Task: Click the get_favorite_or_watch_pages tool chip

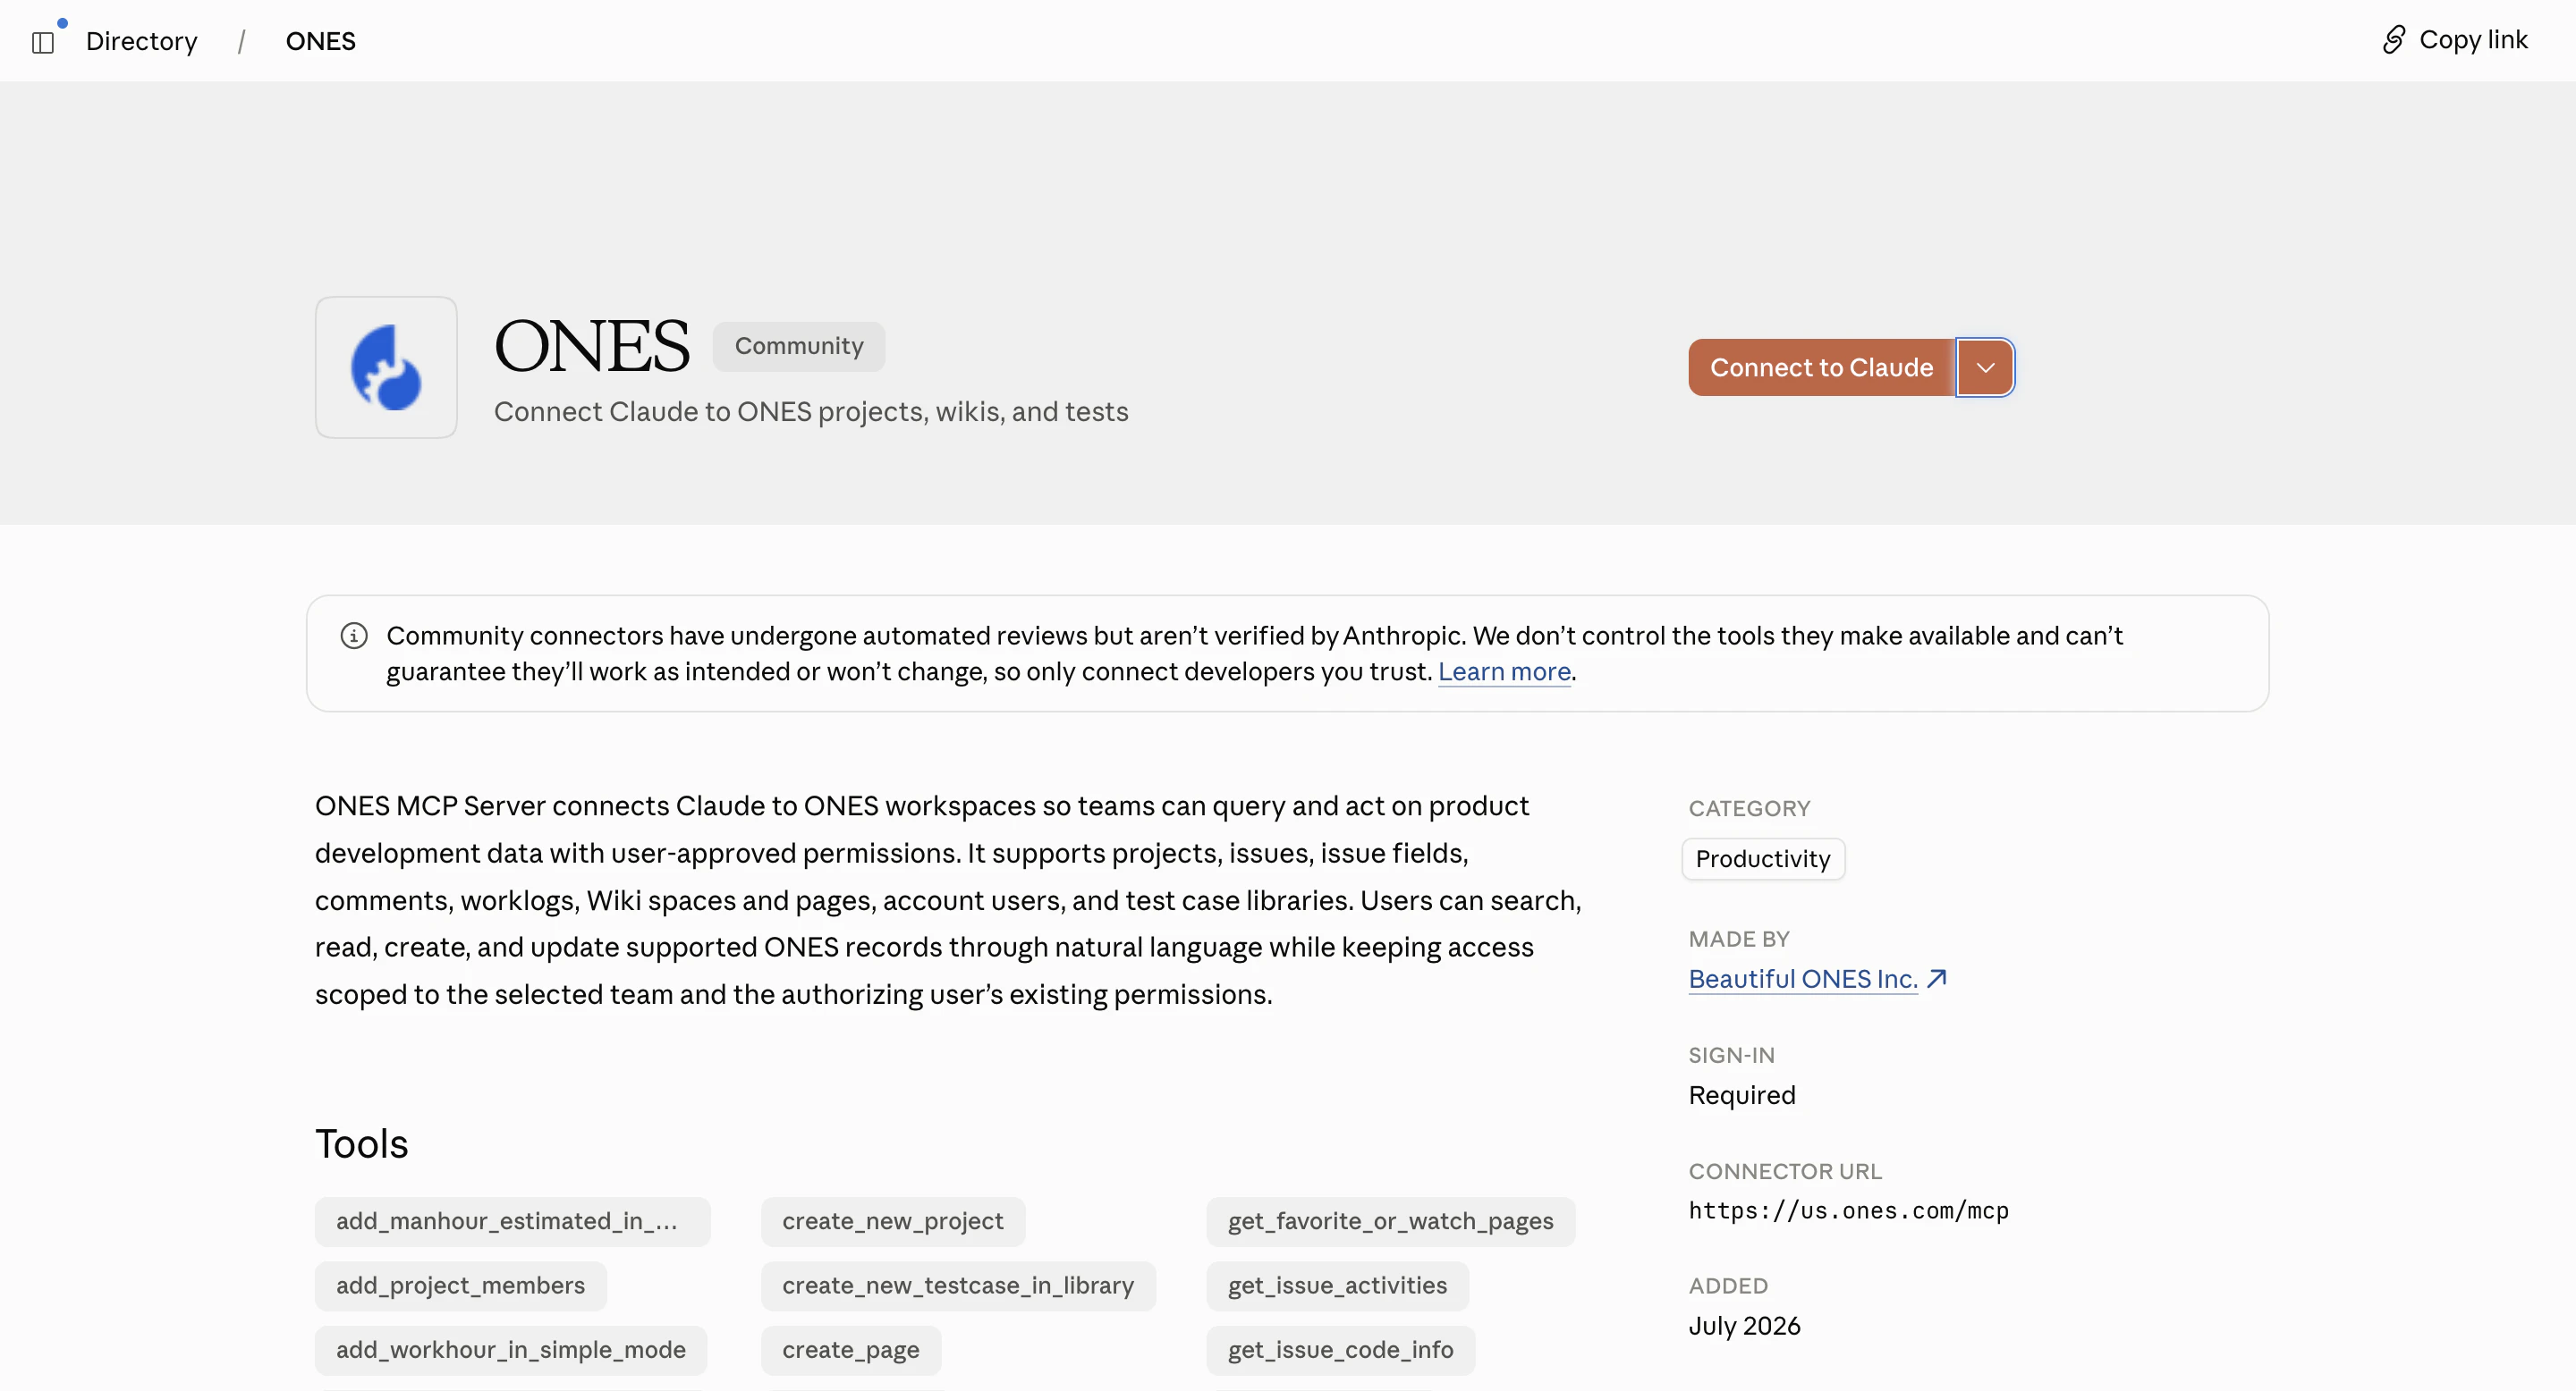Action: coord(1391,1221)
